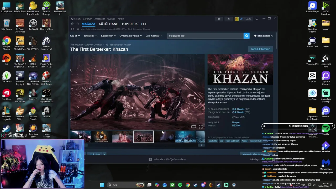Click the Steam back navigation arrow
The image size is (336, 189).
[x=72, y=24]
